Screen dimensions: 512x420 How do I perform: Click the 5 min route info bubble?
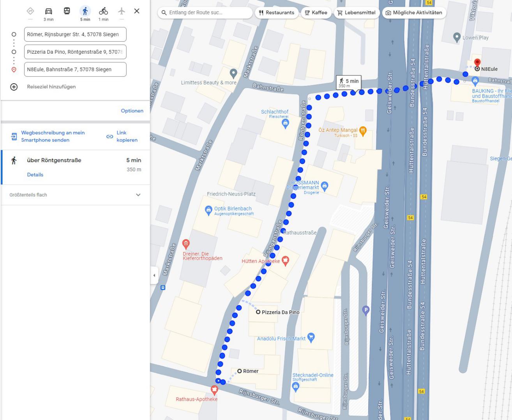pos(349,83)
